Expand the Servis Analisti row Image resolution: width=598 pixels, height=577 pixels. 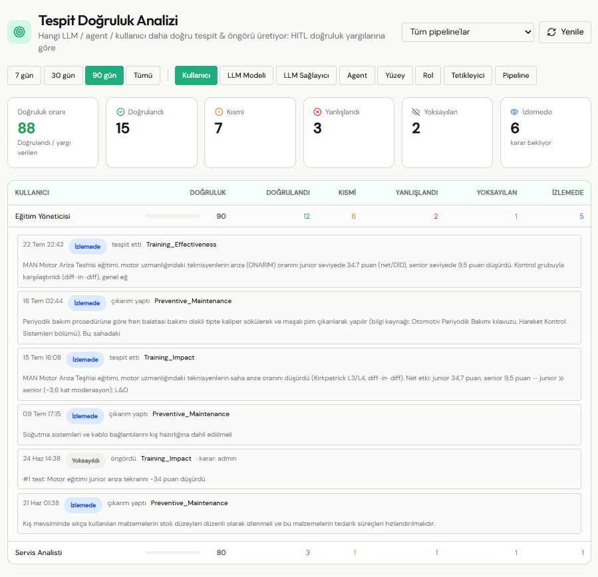(x=299, y=552)
